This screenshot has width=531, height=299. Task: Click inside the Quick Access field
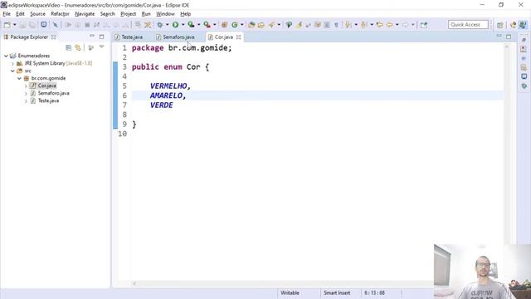click(468, 25)
